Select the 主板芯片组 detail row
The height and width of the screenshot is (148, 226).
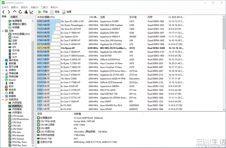coord(90,142)
